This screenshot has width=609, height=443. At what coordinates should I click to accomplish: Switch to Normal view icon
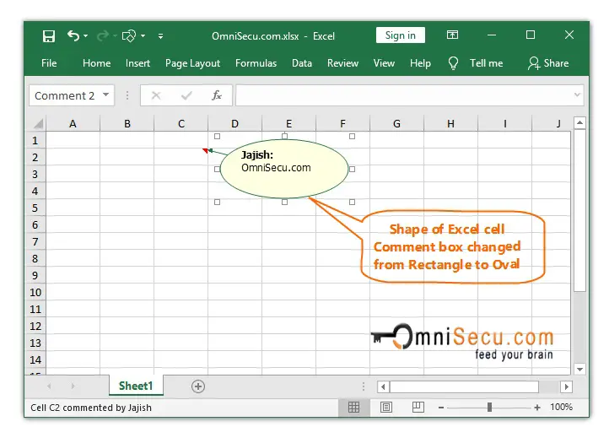tap(353, 408)
